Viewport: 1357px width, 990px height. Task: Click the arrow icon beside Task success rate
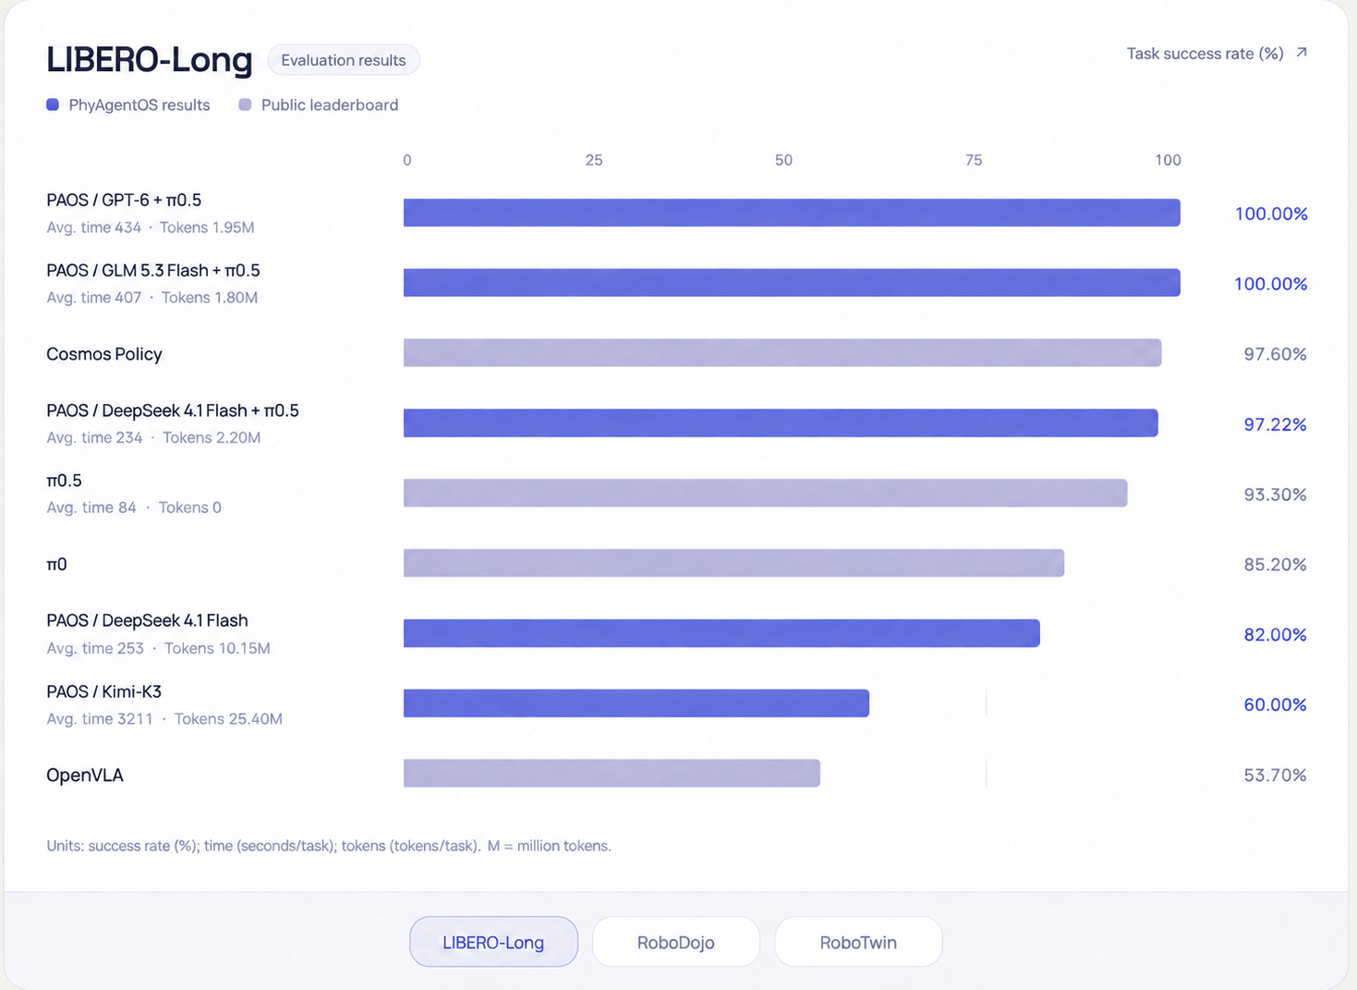pos(1302,53)
